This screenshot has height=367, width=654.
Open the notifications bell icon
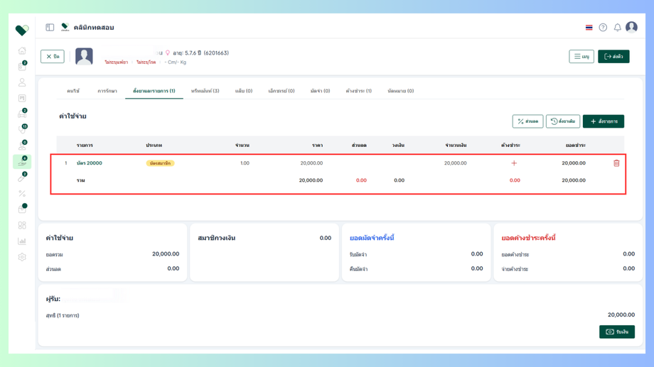point(617,28)
